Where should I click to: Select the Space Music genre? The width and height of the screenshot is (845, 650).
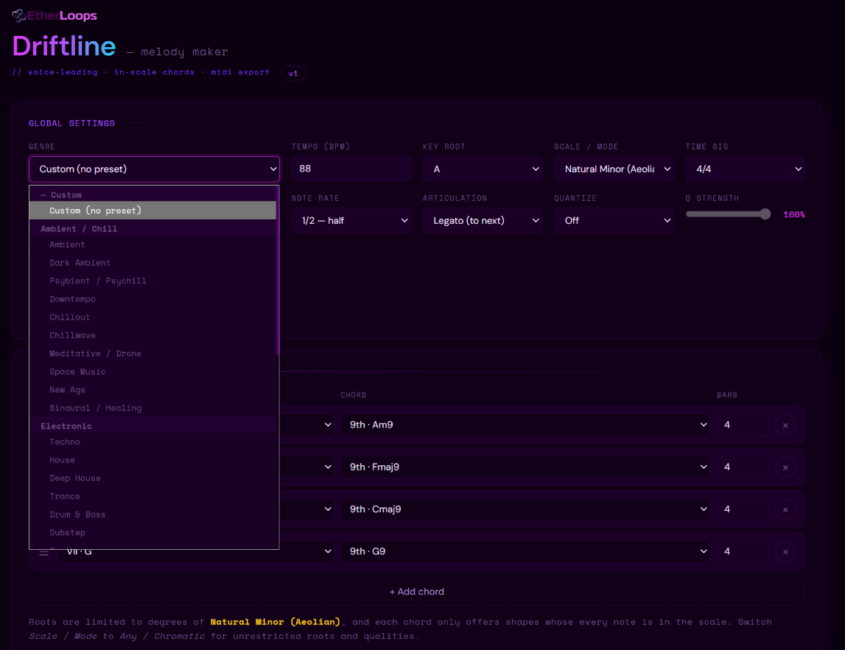[152, 372]
